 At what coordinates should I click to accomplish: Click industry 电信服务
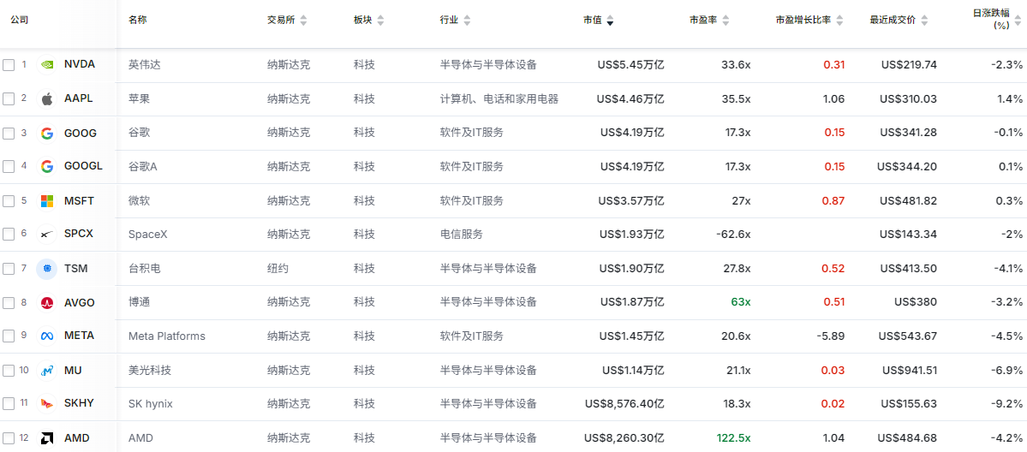(x=461, y=235)
